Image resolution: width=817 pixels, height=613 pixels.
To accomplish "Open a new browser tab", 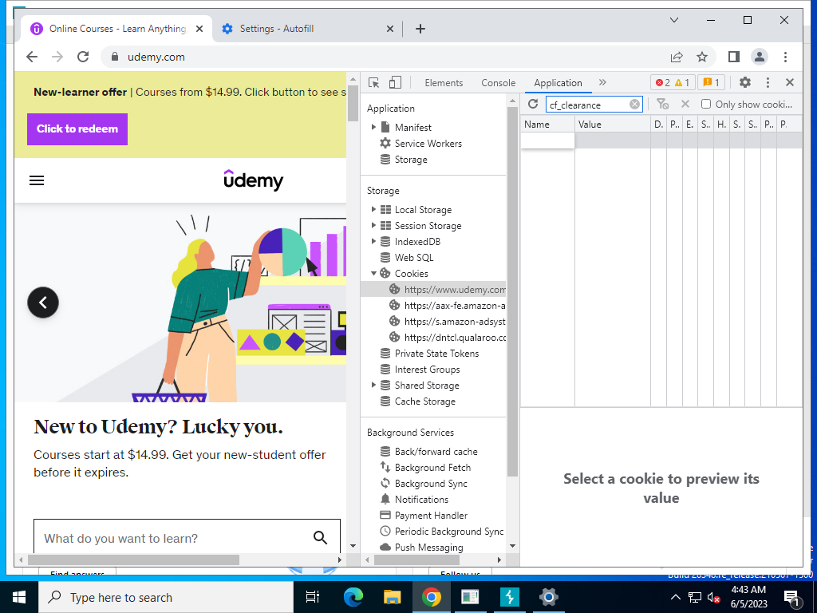I will point(420,29).
